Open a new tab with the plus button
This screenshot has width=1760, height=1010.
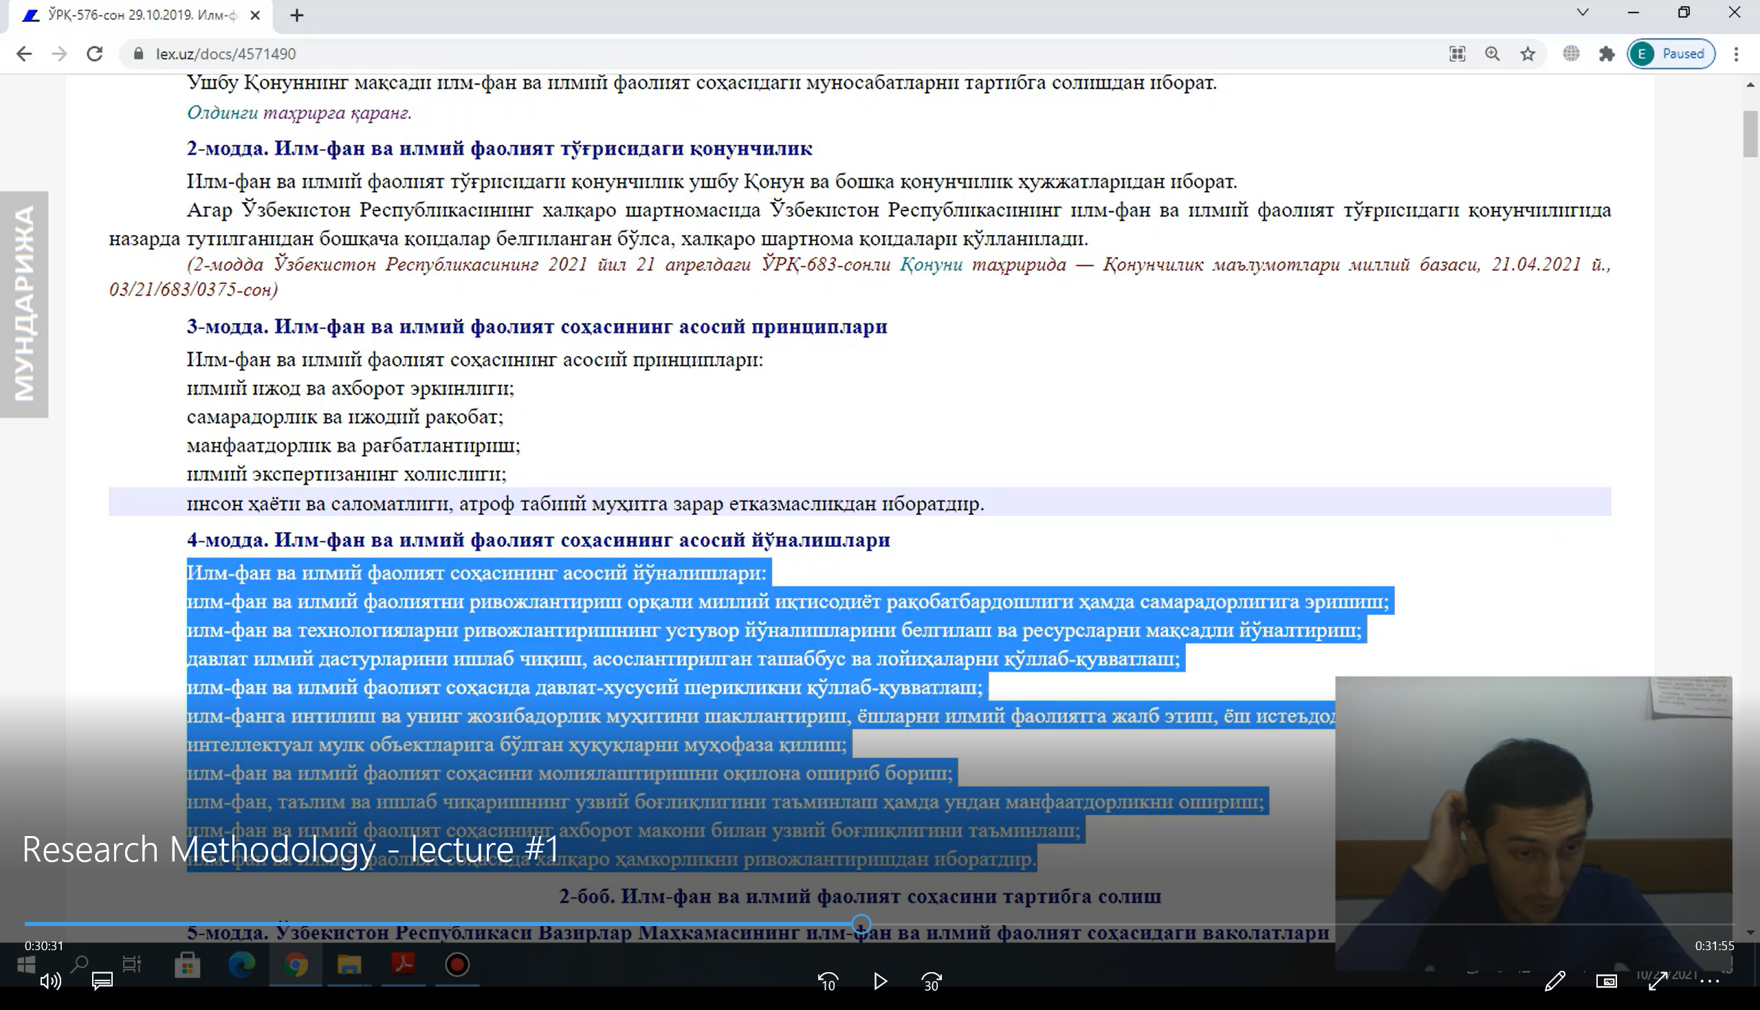click(x=297, y=15)
